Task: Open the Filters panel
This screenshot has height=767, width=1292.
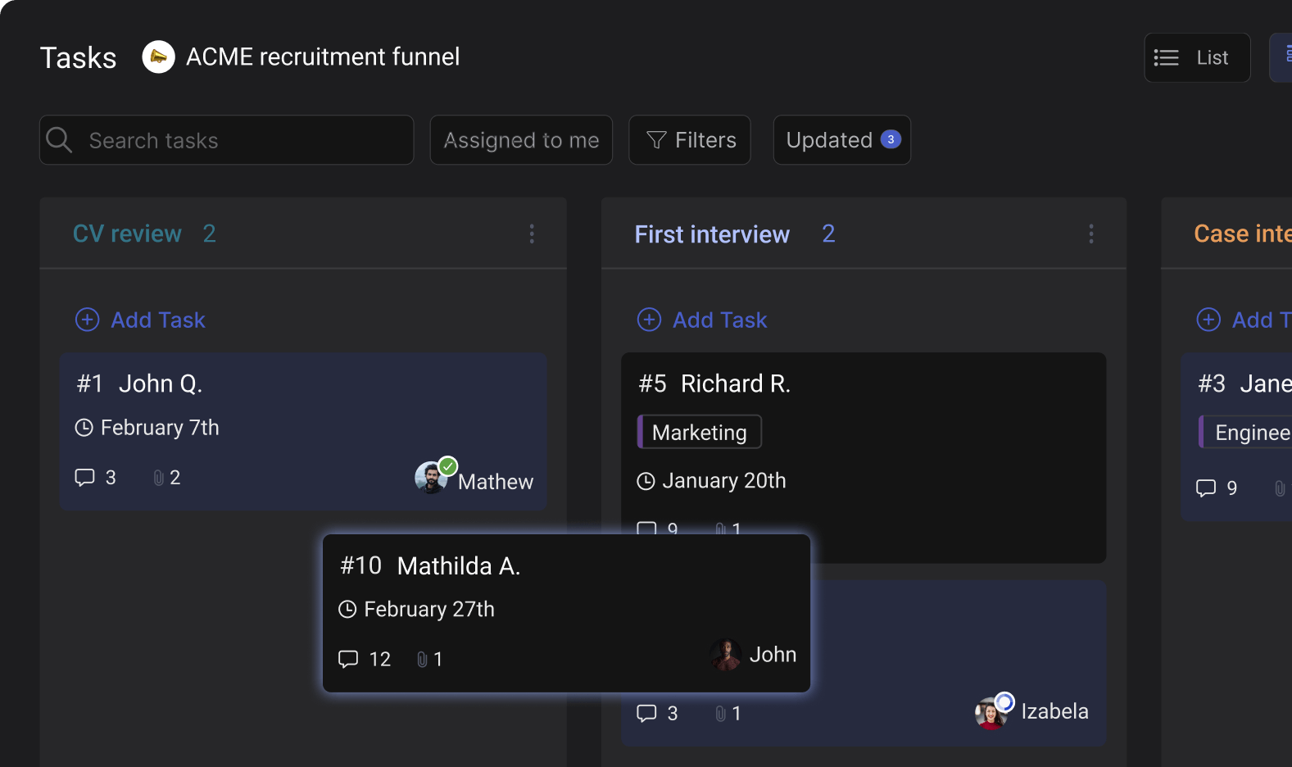Action: (690, 140)
